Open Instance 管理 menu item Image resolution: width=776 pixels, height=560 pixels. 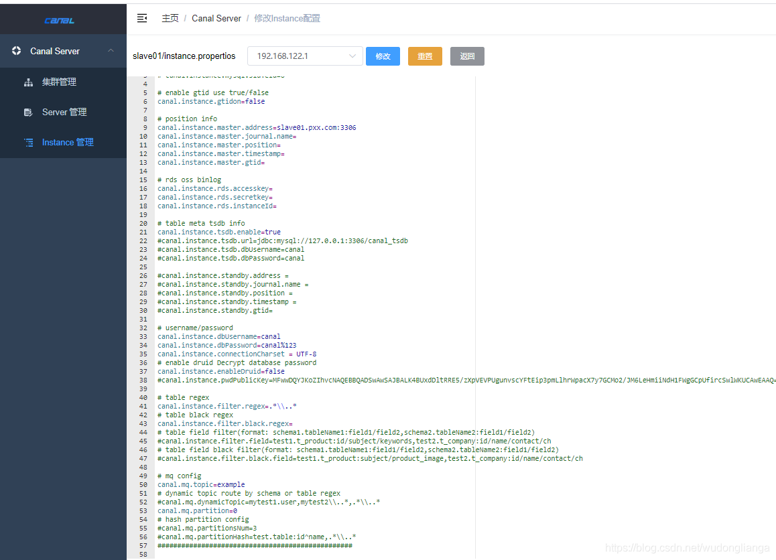[x=64, y=143]
